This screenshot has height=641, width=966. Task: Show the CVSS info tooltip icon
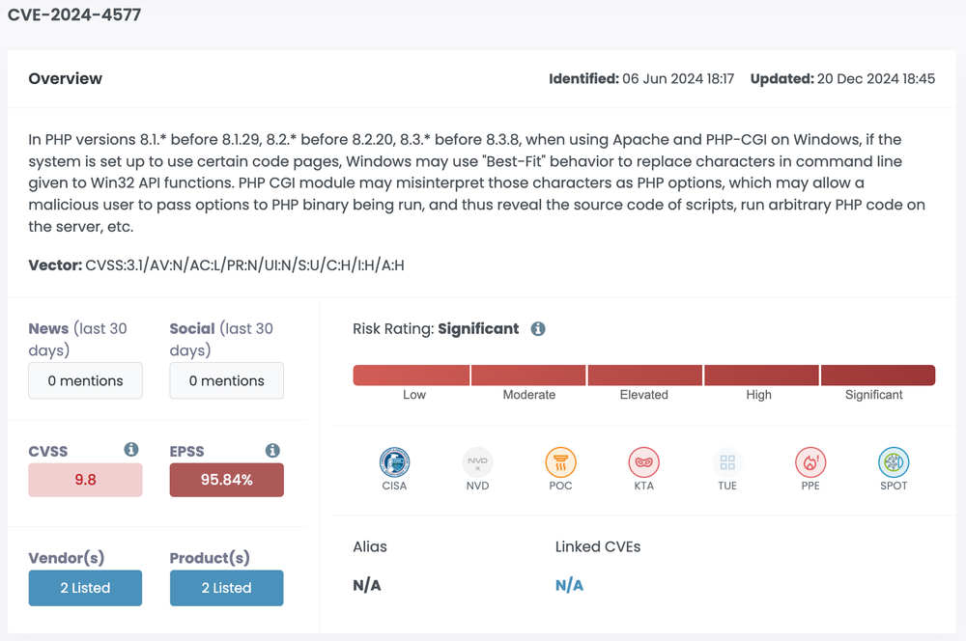coord(131,450)
